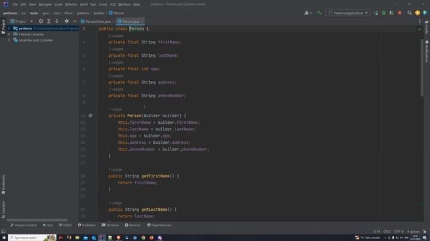The image size is (430, 241).
Task: Click the tool windows quick-access icon bottom-left
Action: point(3,232)
